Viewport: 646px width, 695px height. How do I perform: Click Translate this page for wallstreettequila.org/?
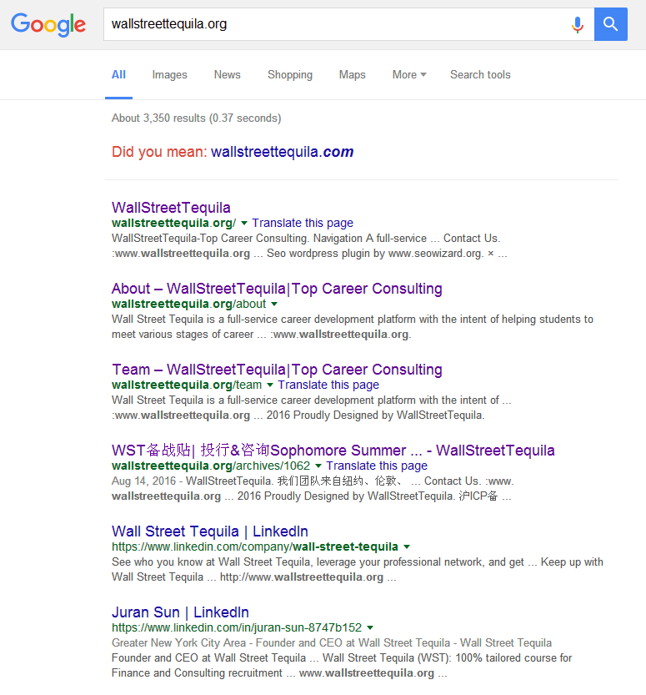[303, 223]
